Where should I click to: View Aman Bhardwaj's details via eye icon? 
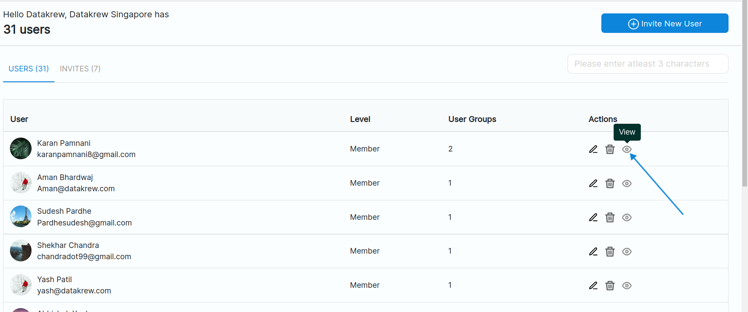627,183
